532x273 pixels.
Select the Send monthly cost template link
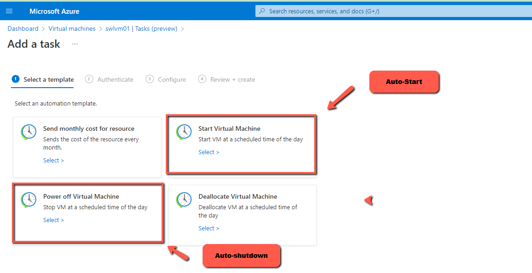coord(53,161)
